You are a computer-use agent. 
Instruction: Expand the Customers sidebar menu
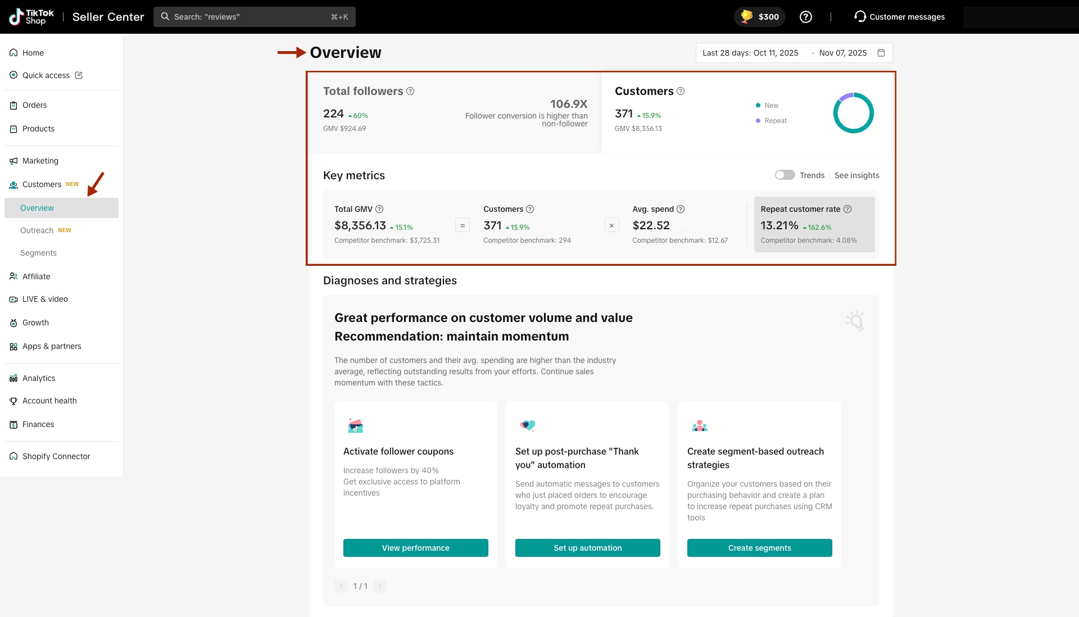pos(42,184)
